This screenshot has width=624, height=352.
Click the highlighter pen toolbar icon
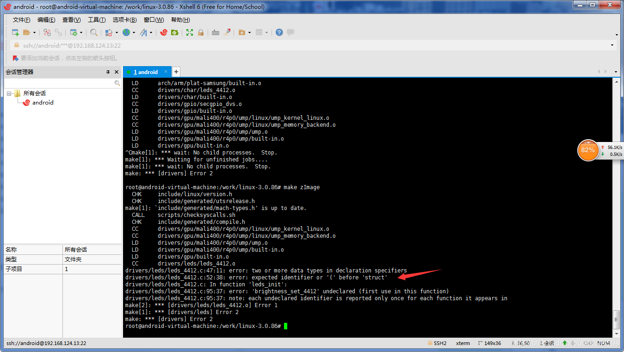pyautogui.click(x=227, y=32)
